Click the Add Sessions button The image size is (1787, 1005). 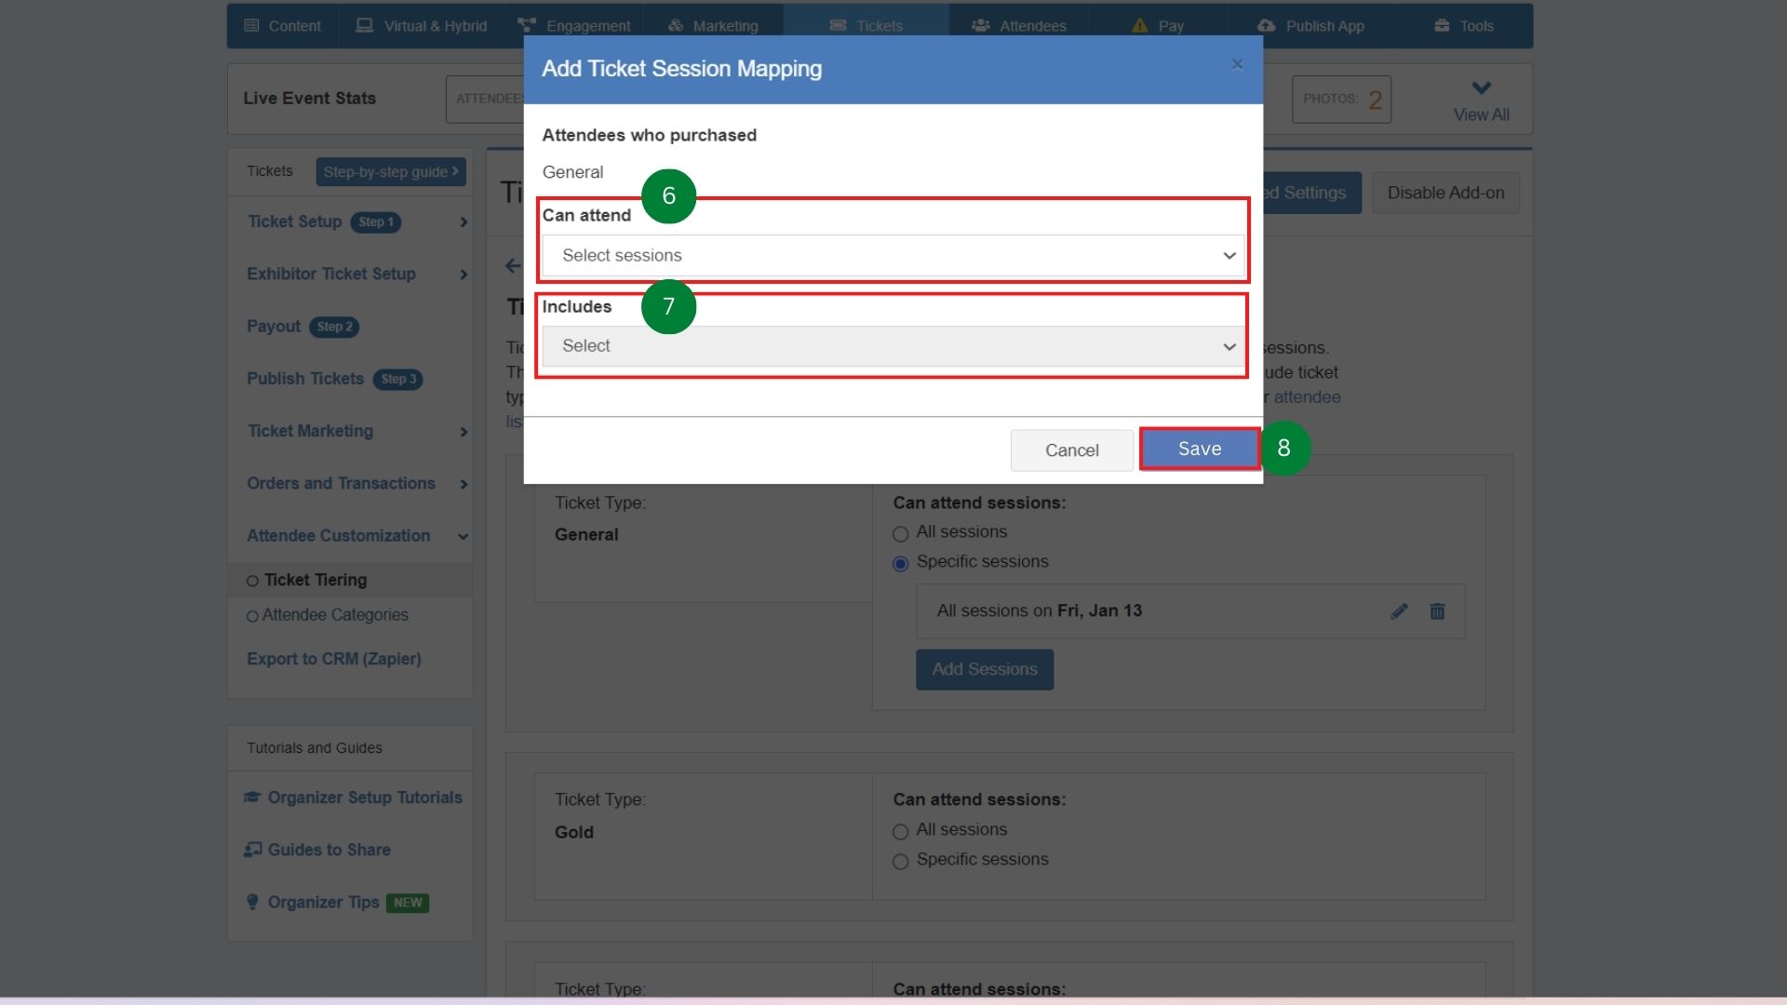[x=985, y=669]
